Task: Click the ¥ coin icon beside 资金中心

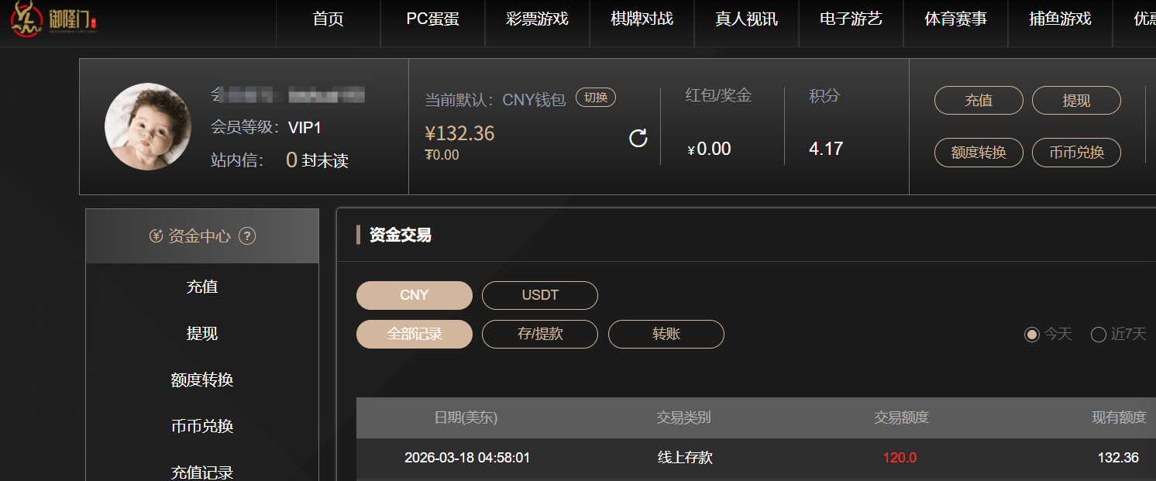Action: (157, 236)
